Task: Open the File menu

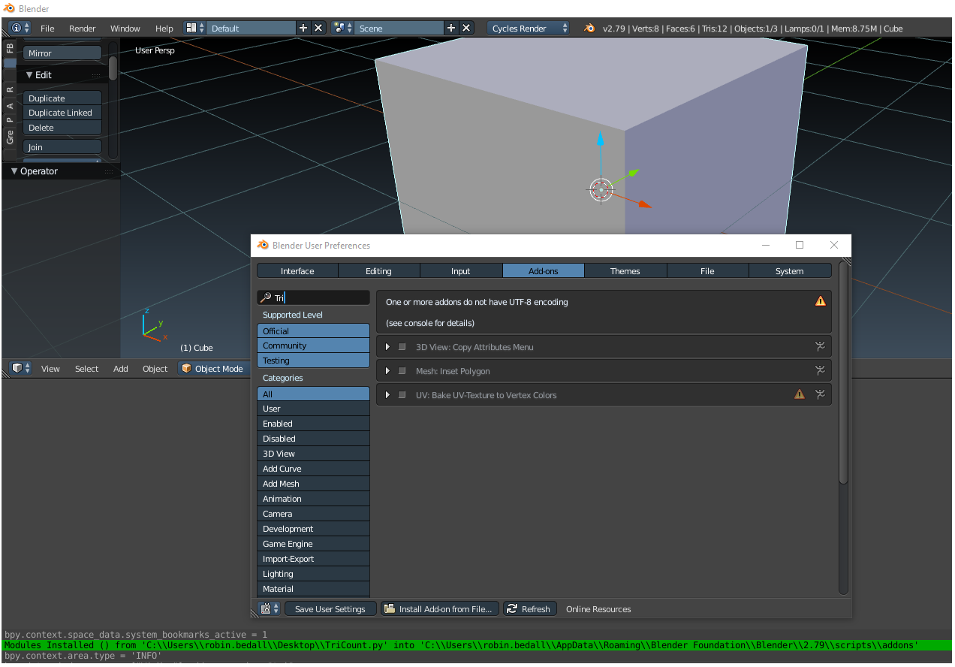Action: coord(47,29)
